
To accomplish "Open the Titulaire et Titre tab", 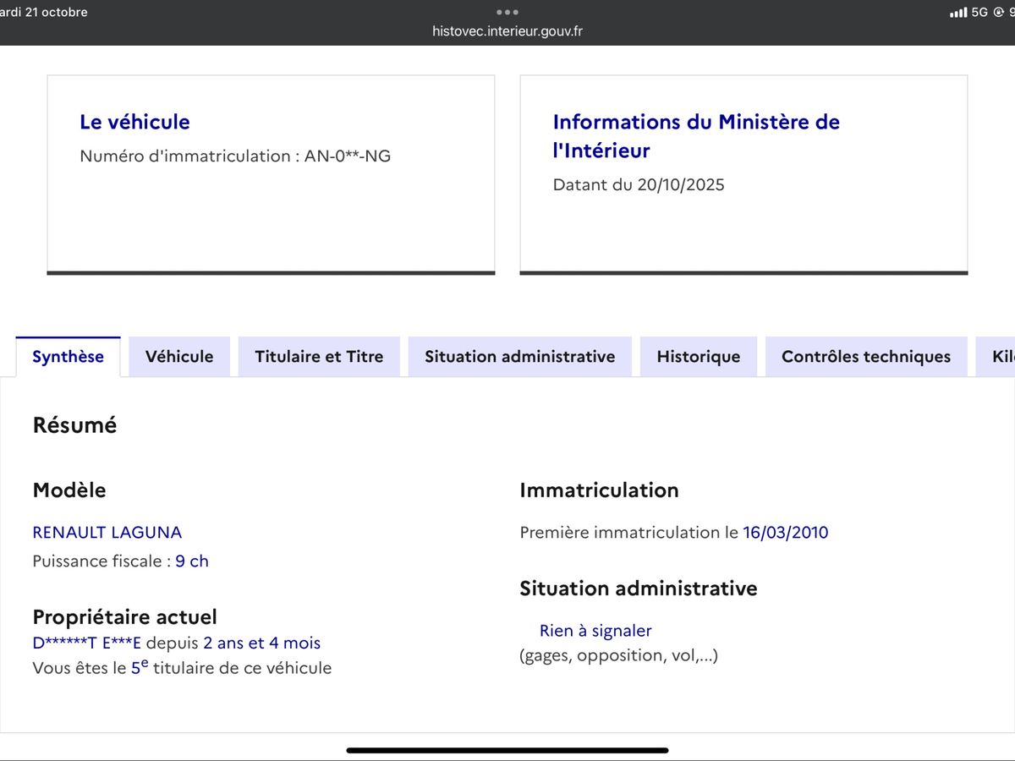I will point(319,357).
